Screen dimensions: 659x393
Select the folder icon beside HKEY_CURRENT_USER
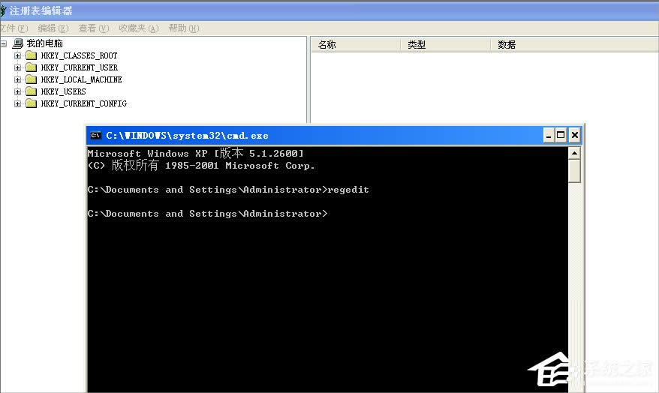[31, 67]
